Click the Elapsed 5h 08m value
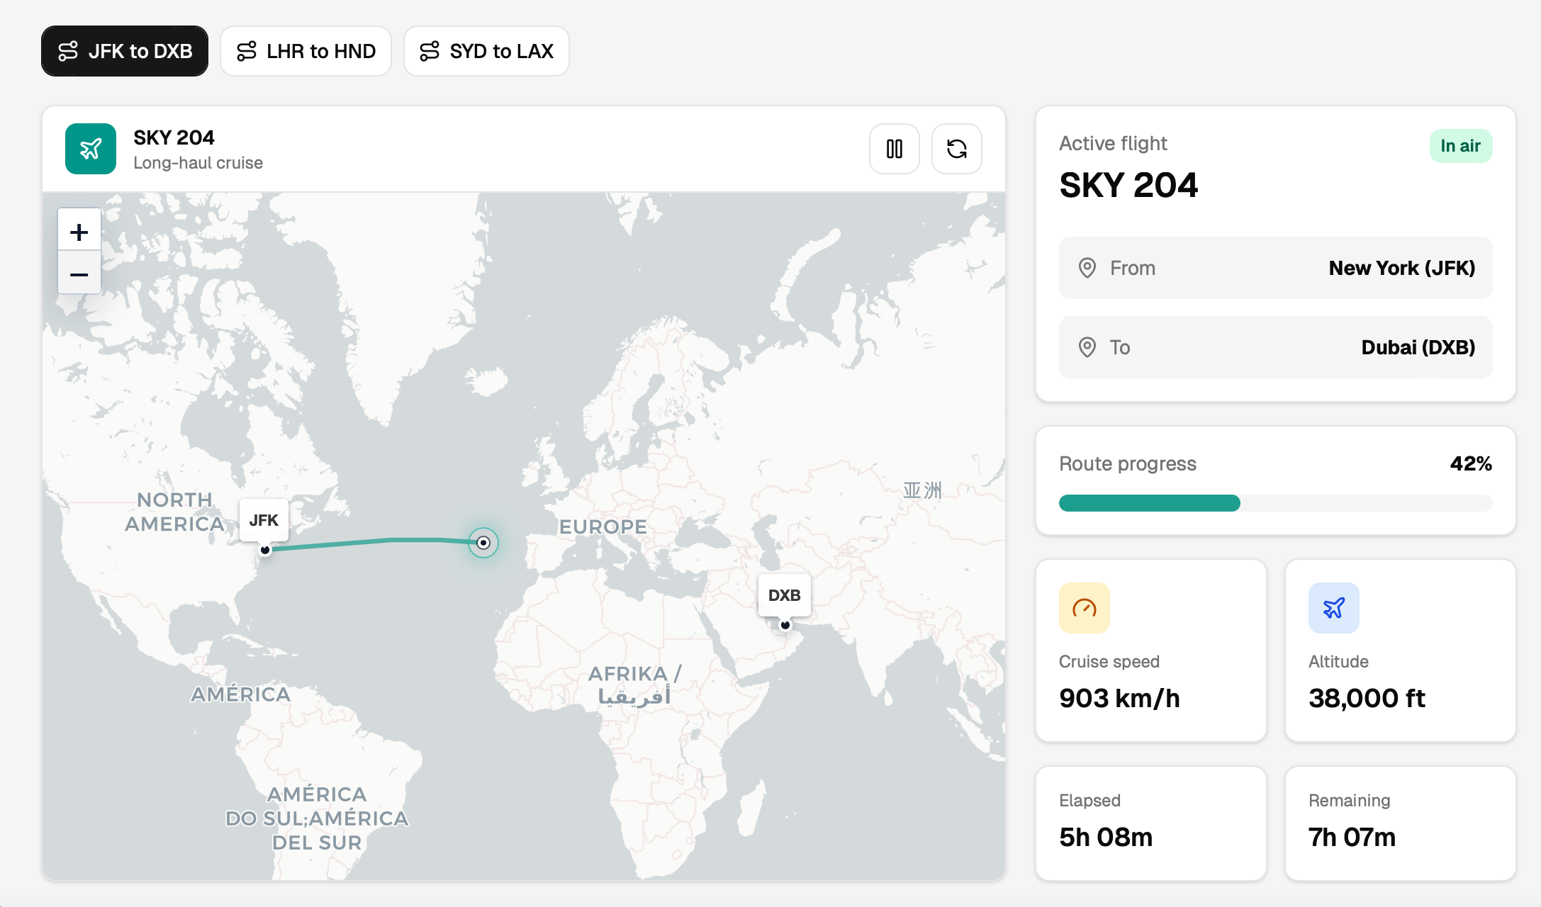Image resolution: width=1541 pixels, height=907 pixels. 1106,837
